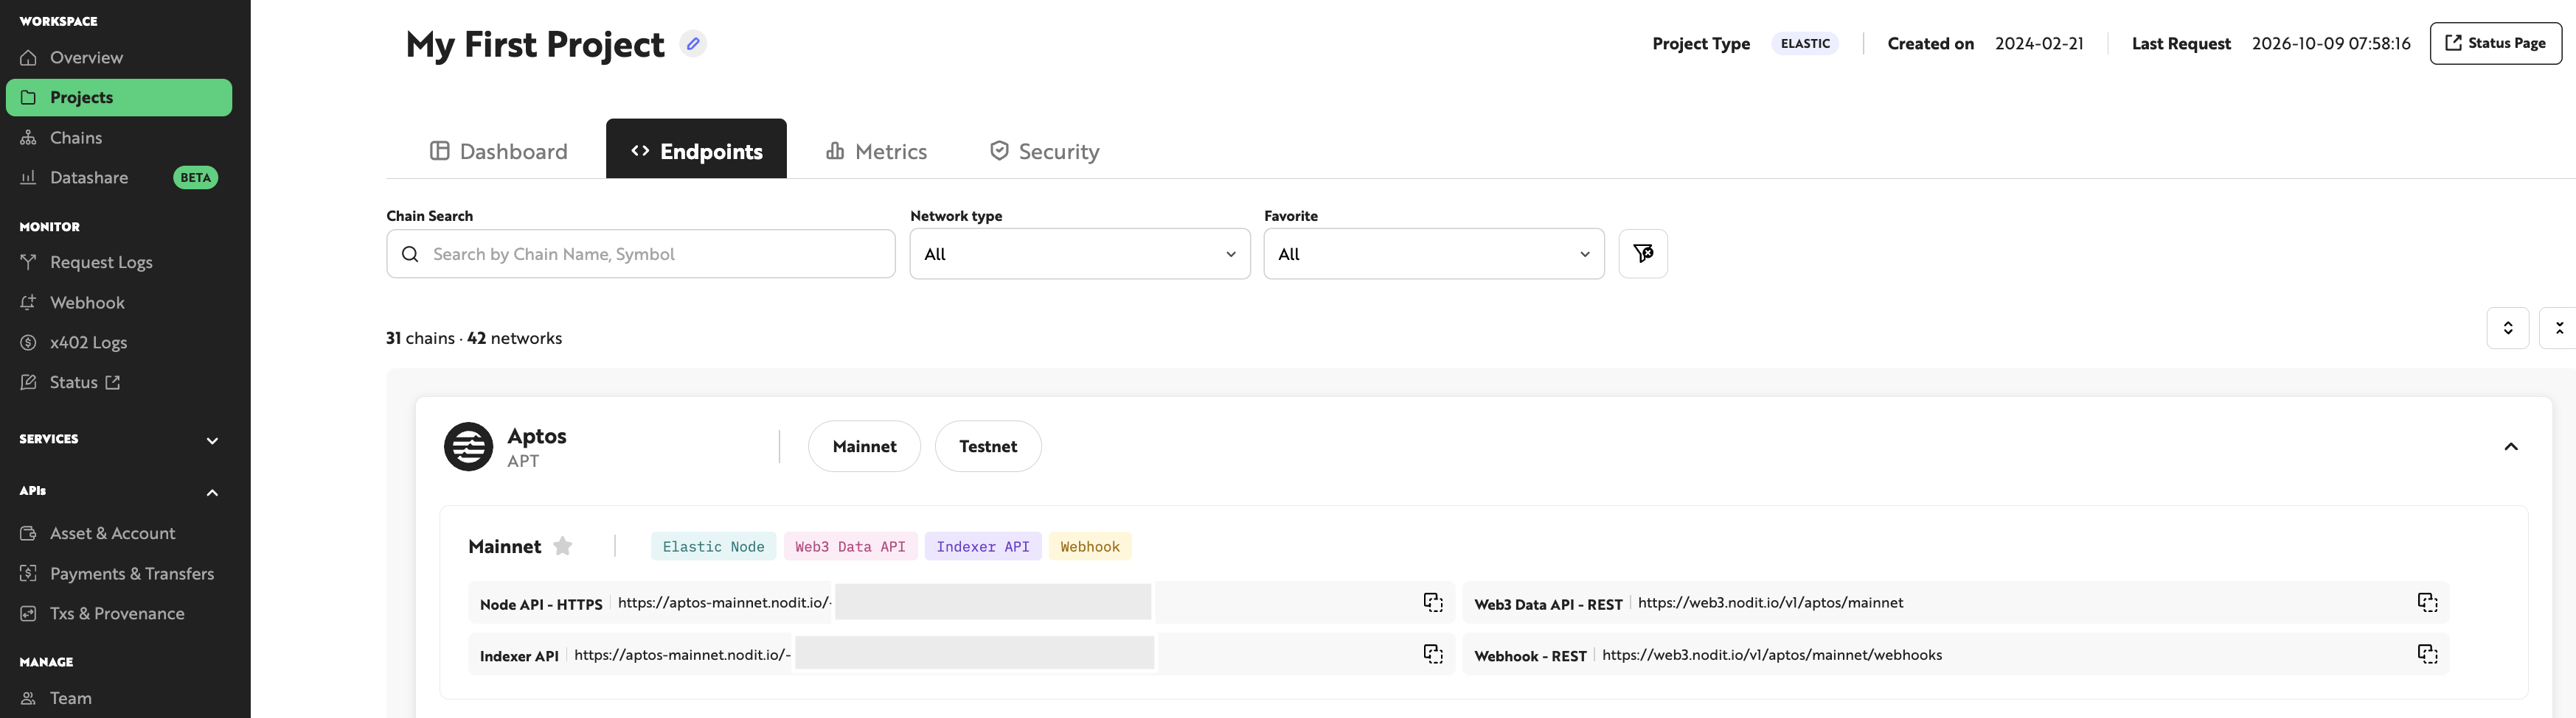This screenshot has width=2576, height=718.
Task: Click the yellow Webhook tag
Action: tap(1090, 546)
